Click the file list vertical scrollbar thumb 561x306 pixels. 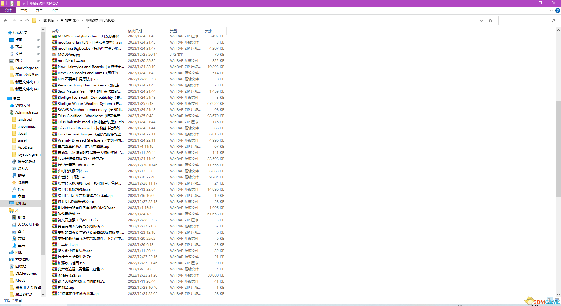558,149
